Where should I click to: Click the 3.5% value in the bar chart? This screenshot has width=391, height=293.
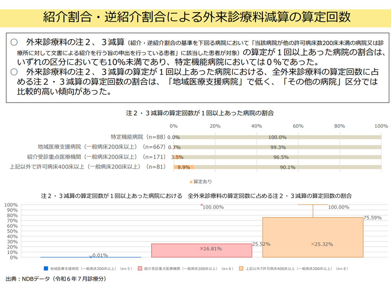tap(177, 157)
